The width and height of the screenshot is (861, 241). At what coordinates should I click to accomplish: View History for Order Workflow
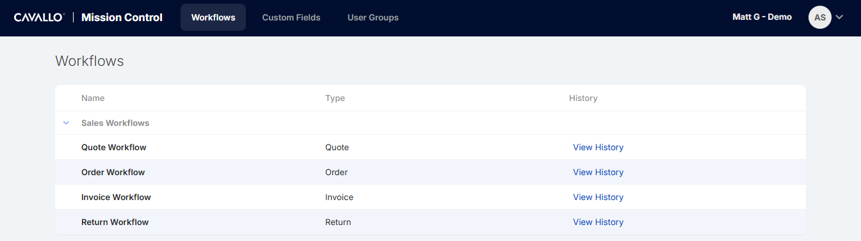598,172
